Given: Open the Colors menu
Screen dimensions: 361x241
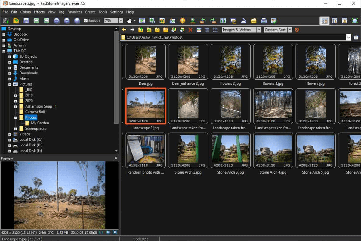Looking at the screenshot, I should (x=26, y=12).
